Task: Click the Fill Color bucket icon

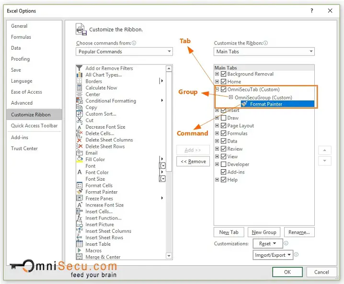Action: (x=79, y=159)
